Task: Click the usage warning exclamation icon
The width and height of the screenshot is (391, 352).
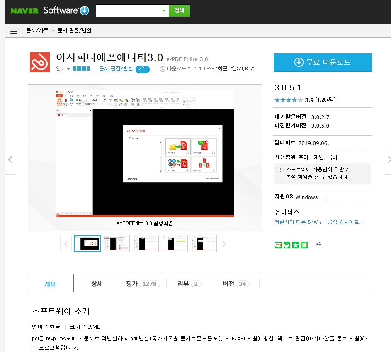Action: (x=280, y=170)
